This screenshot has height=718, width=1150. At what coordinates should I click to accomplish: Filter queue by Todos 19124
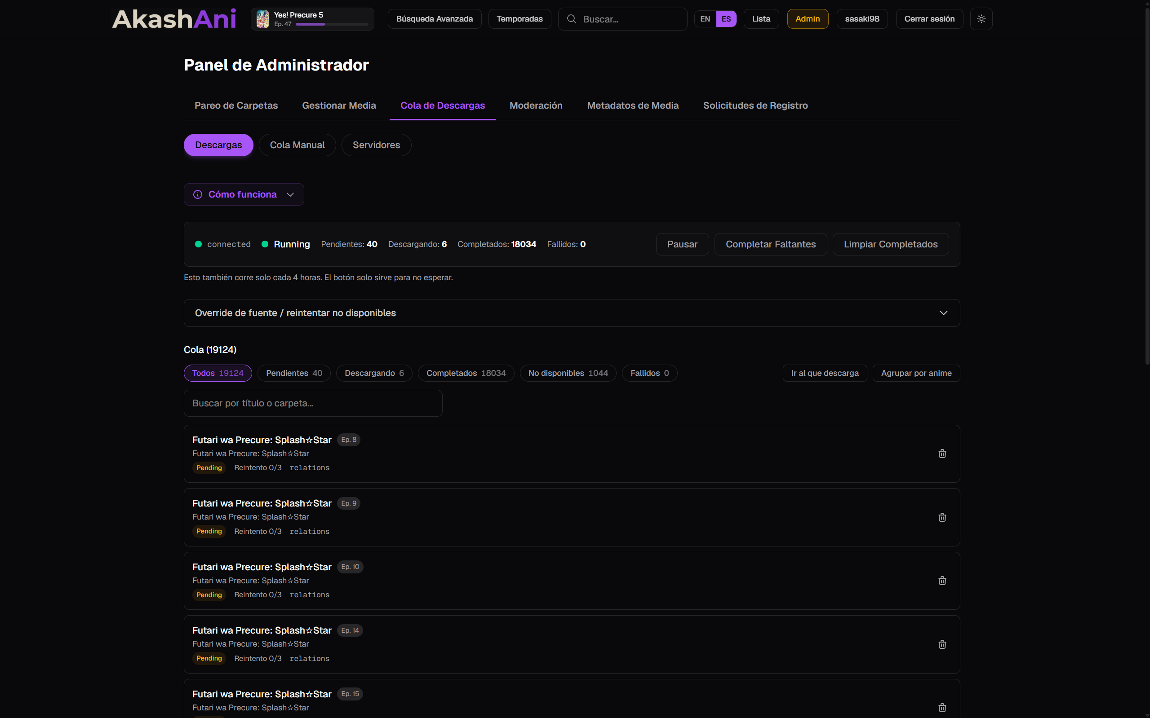(218, 373)
